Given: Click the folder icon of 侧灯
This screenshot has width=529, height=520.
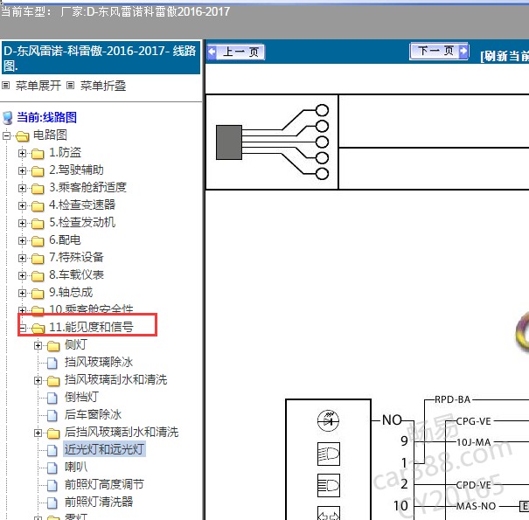Looking at the screenshot, I should click(53, 346).
